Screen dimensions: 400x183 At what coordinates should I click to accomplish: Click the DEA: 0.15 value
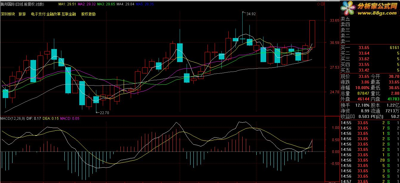coord(51,119)
